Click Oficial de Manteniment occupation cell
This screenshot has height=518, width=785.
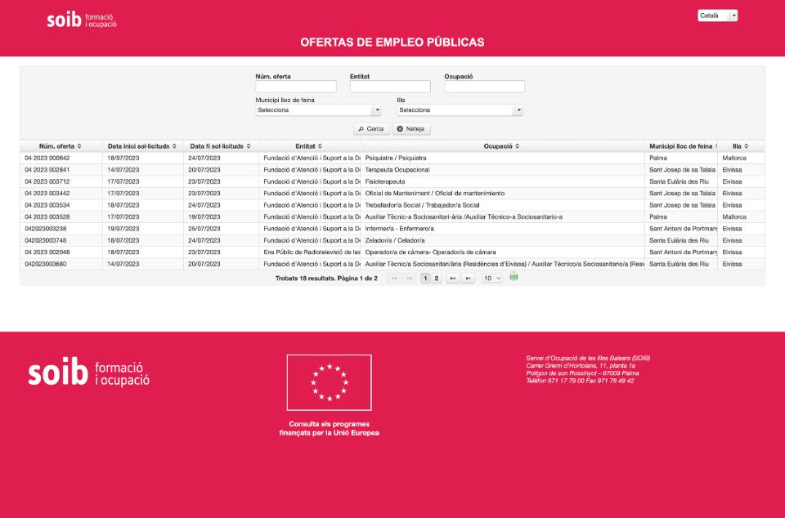tap(502, 194)
